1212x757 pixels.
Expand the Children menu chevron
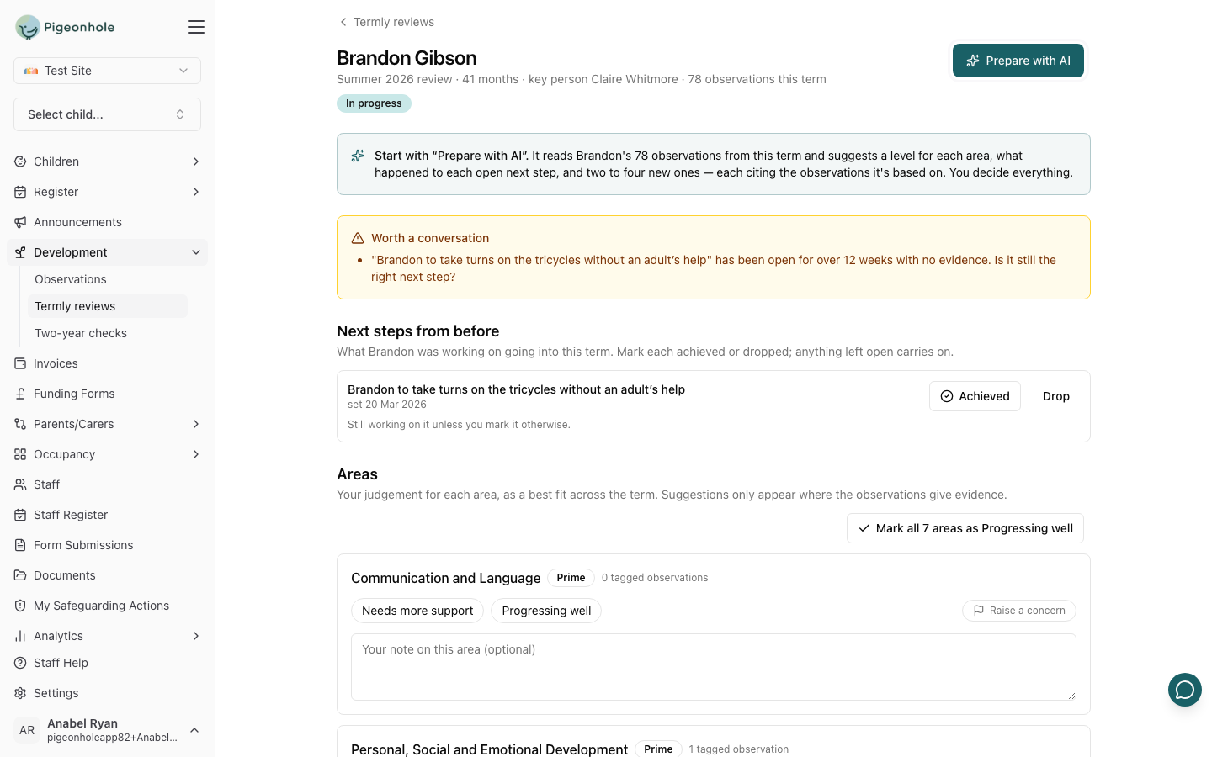[196, 161]
